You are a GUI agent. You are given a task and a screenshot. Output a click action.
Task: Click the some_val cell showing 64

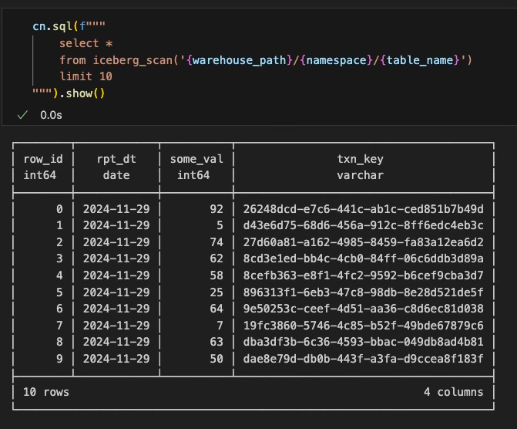point(217,309)
